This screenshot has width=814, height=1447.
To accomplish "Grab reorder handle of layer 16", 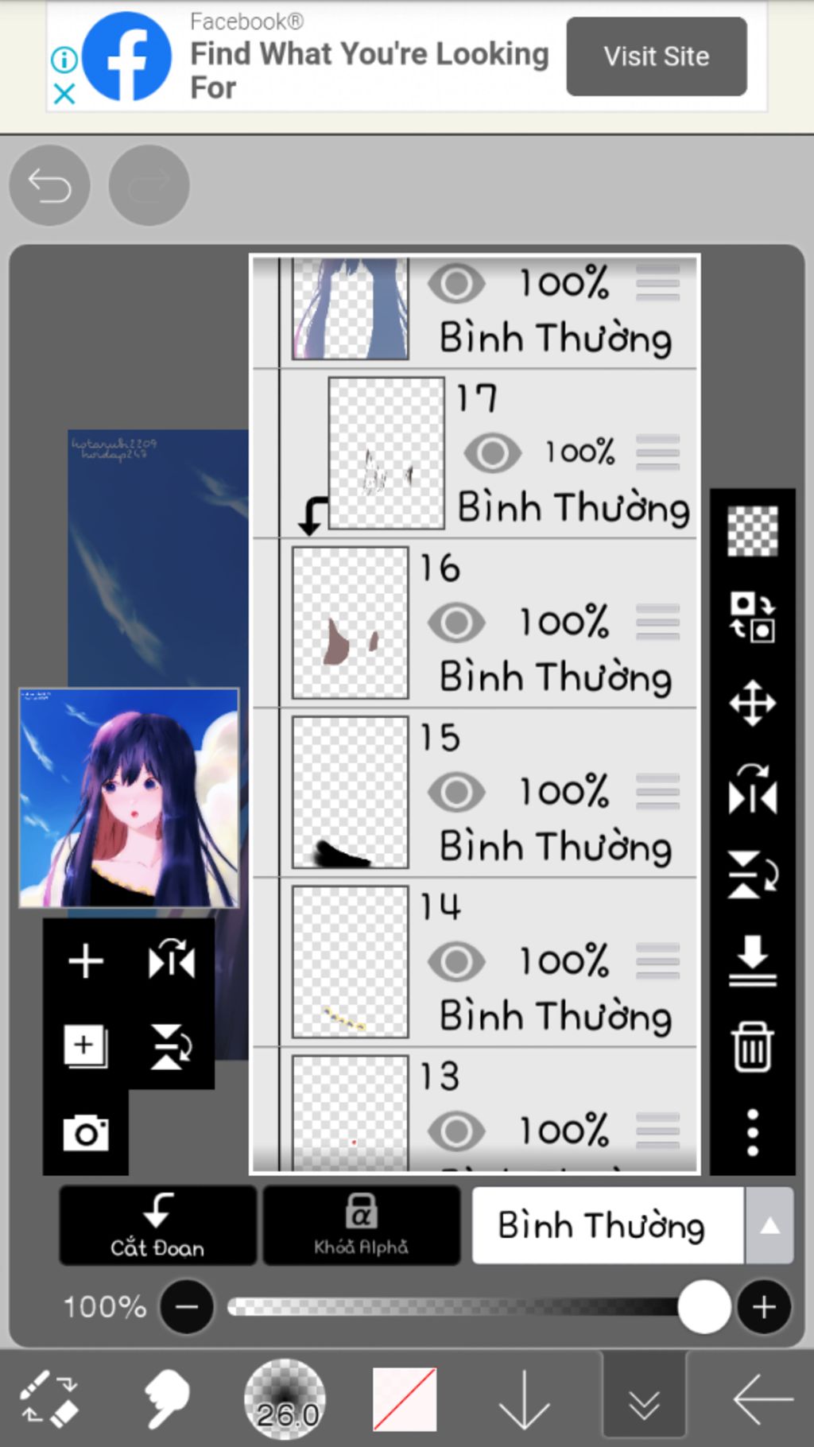I will coord(657,623).
